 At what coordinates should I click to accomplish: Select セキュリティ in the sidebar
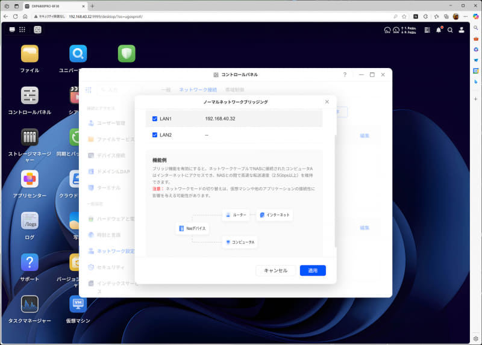click(x=107, y=267)
